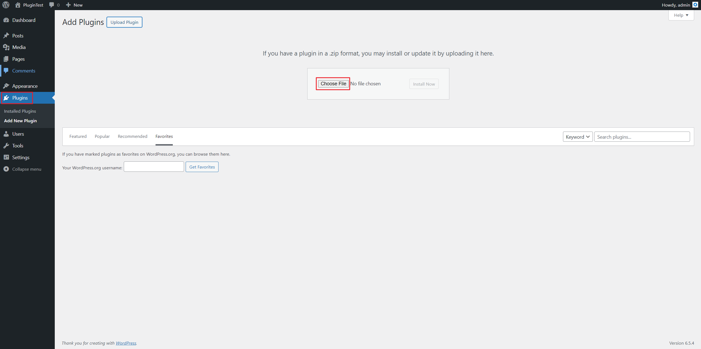Click the Choose File button
Viewport: 701px width, 349px height.
click(x=333, y=84)
